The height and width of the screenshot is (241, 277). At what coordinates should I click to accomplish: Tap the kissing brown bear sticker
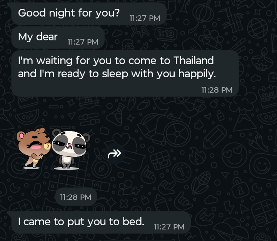(x=33, y=148)
